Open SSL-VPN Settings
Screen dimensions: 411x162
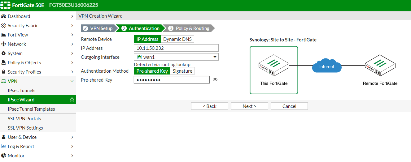pyautogui.click(x=38, y=128)
